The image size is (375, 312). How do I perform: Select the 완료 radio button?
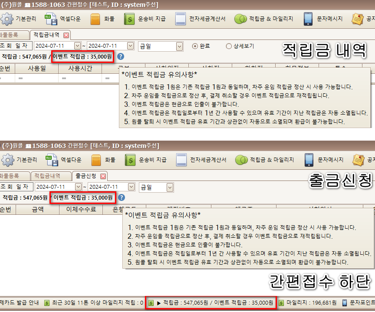coord(195,46)
